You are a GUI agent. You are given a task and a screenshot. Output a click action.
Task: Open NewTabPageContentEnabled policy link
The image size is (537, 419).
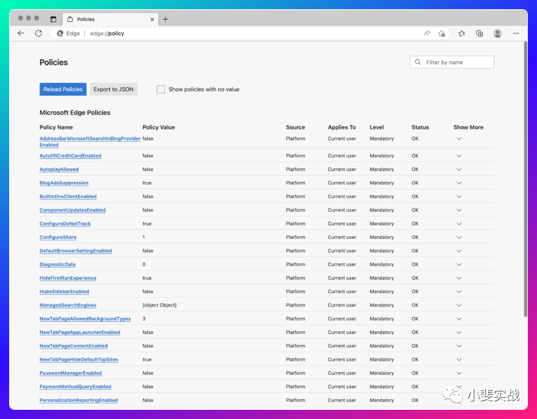73,346
